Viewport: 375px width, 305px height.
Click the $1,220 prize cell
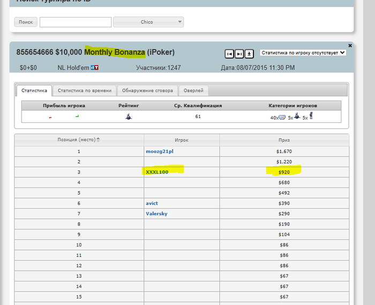(x=284, y=162)
